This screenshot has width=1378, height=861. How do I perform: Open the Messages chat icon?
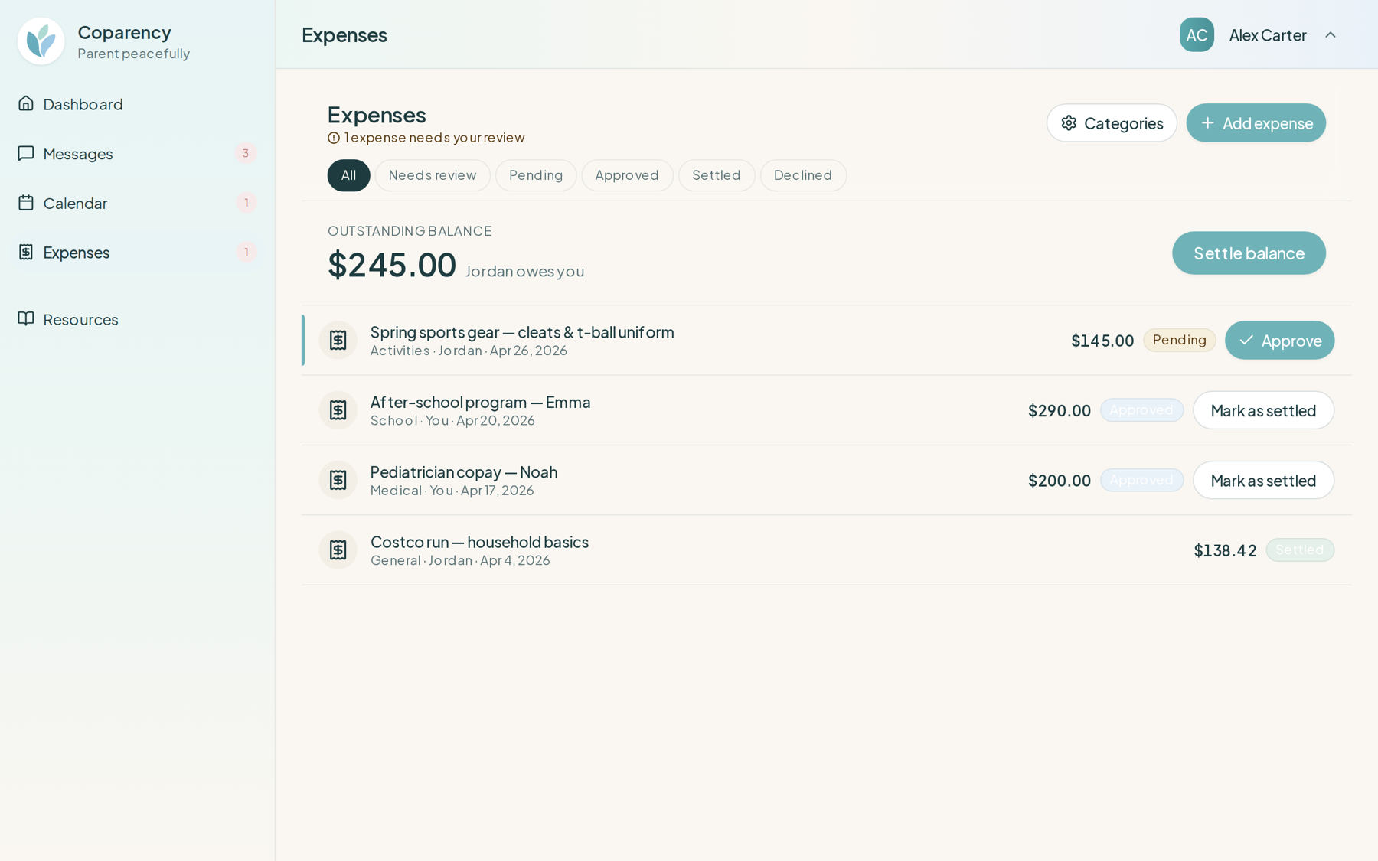click(x=26, y=153)
